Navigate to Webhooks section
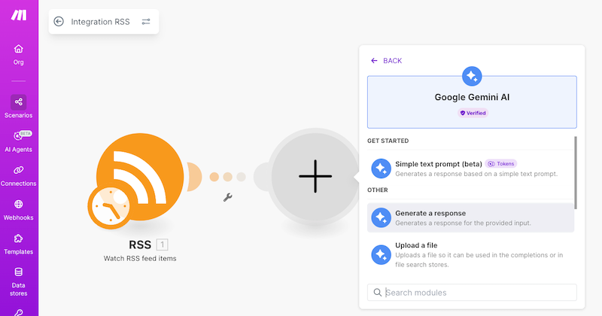The image size is (602, 316). (x=18, y=208)
